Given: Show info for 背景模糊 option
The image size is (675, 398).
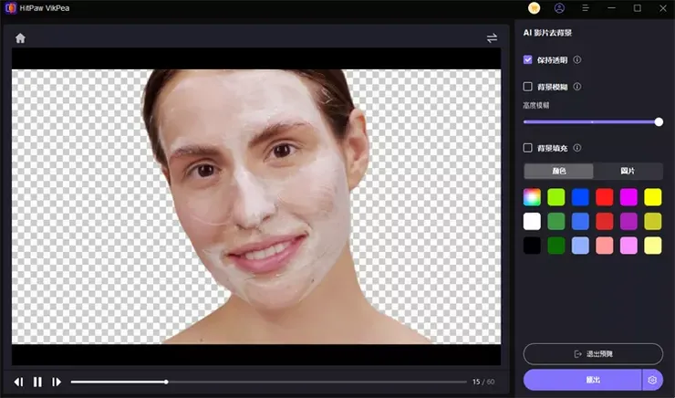Looking at the screenshot, I should pos(577,87).
